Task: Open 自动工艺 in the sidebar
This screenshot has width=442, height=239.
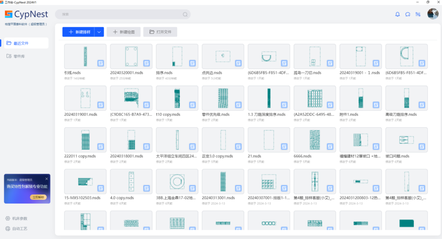Action: tap(17, 228)
